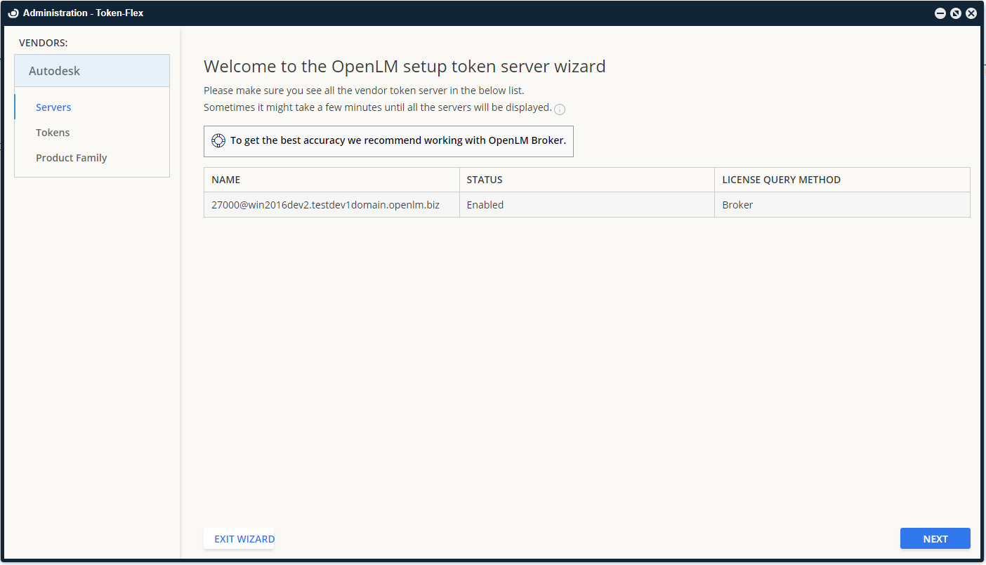
Task: Switch to the Tokens section
Action: pyautogui.click(x=53, y=133)
